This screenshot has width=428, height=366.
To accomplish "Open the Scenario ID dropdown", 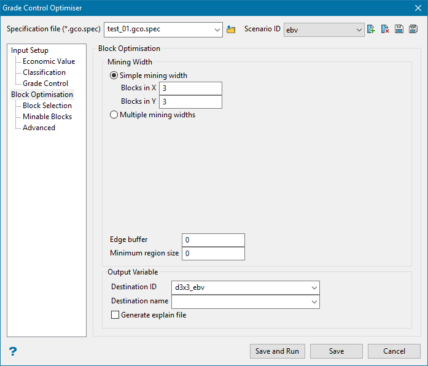I will (359, 29).
